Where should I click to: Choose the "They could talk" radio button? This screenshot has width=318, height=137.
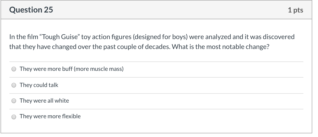pyautogui.click(x=14, y=85)
